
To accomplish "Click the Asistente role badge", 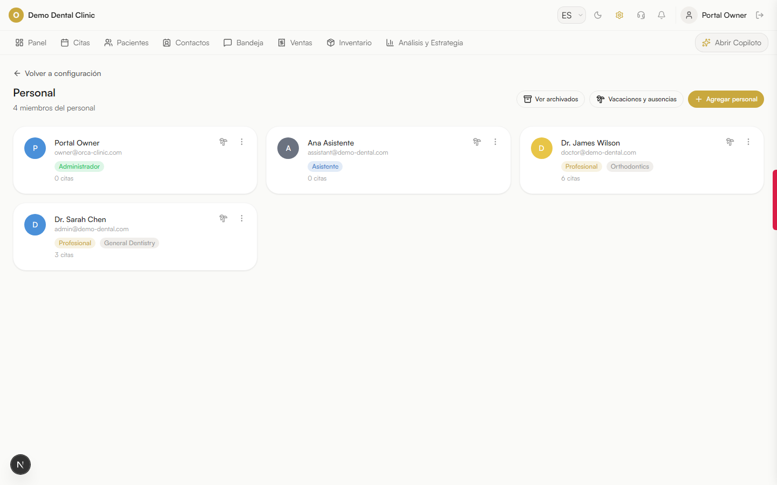I will tap(325, 167).
